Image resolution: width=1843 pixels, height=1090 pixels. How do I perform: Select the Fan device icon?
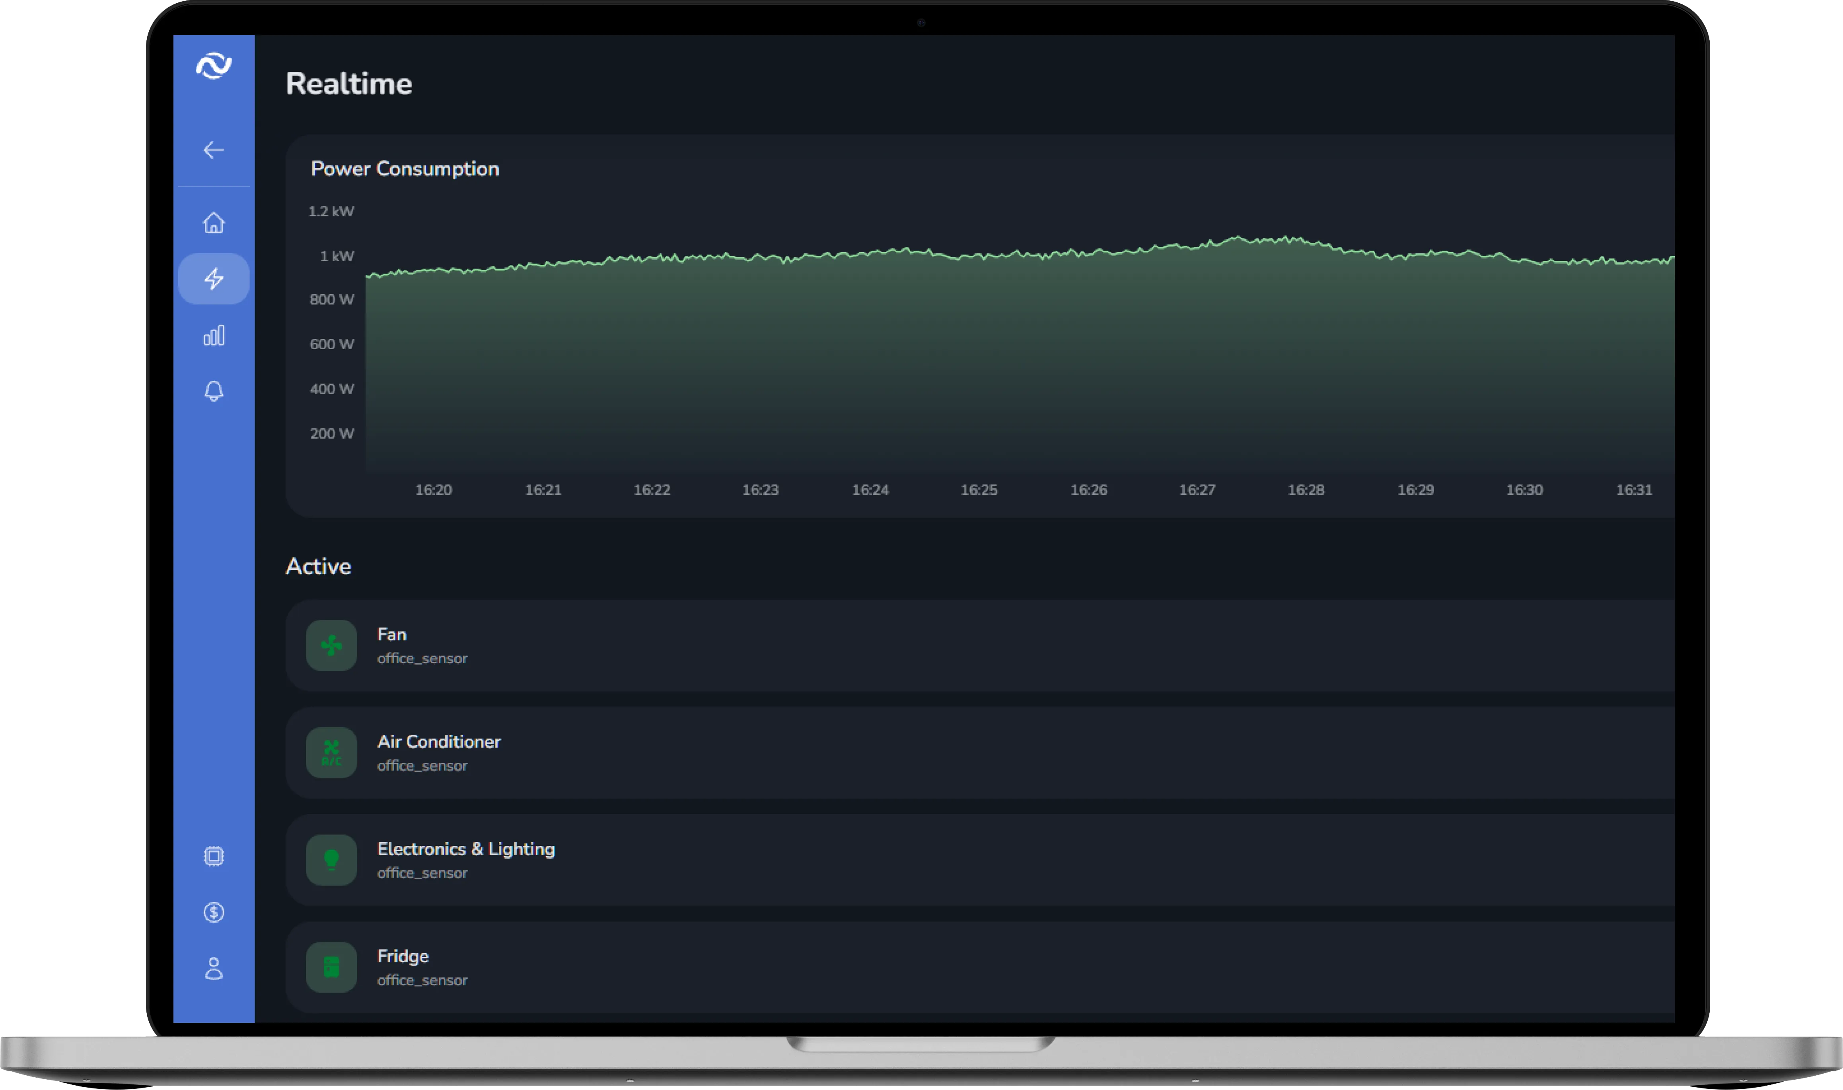coord(331,645)
